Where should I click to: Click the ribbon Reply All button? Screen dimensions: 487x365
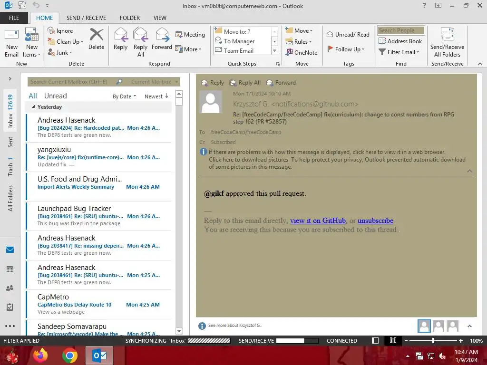140,43
